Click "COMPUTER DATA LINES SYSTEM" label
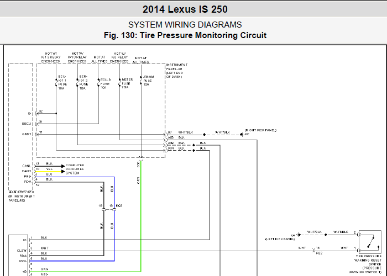Viewport: 387px width, 276px height. point(75,169)
